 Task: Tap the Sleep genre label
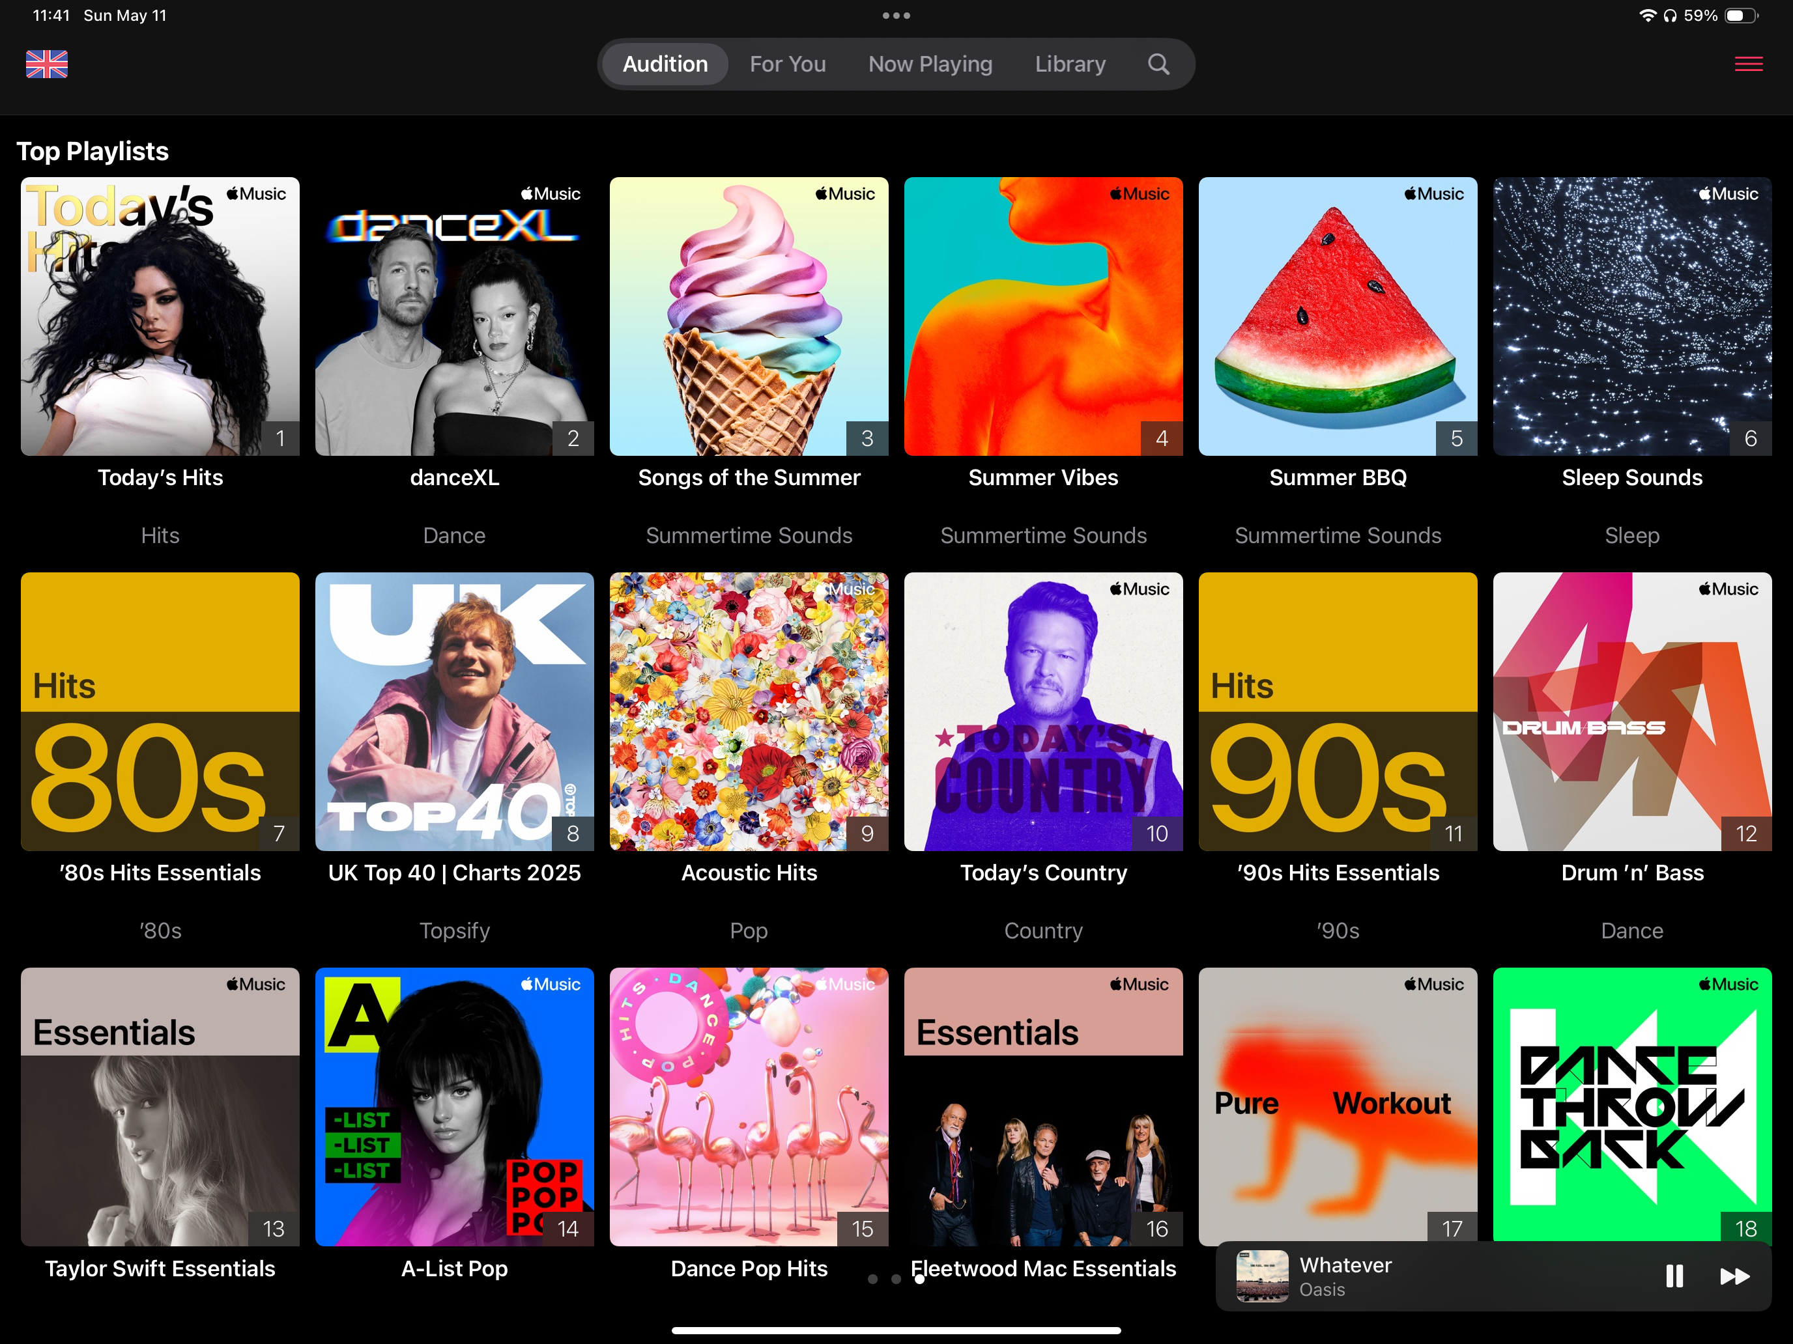1631,535
